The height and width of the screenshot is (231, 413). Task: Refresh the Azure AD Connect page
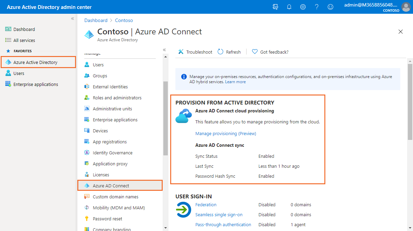click(x=229, y=52)
